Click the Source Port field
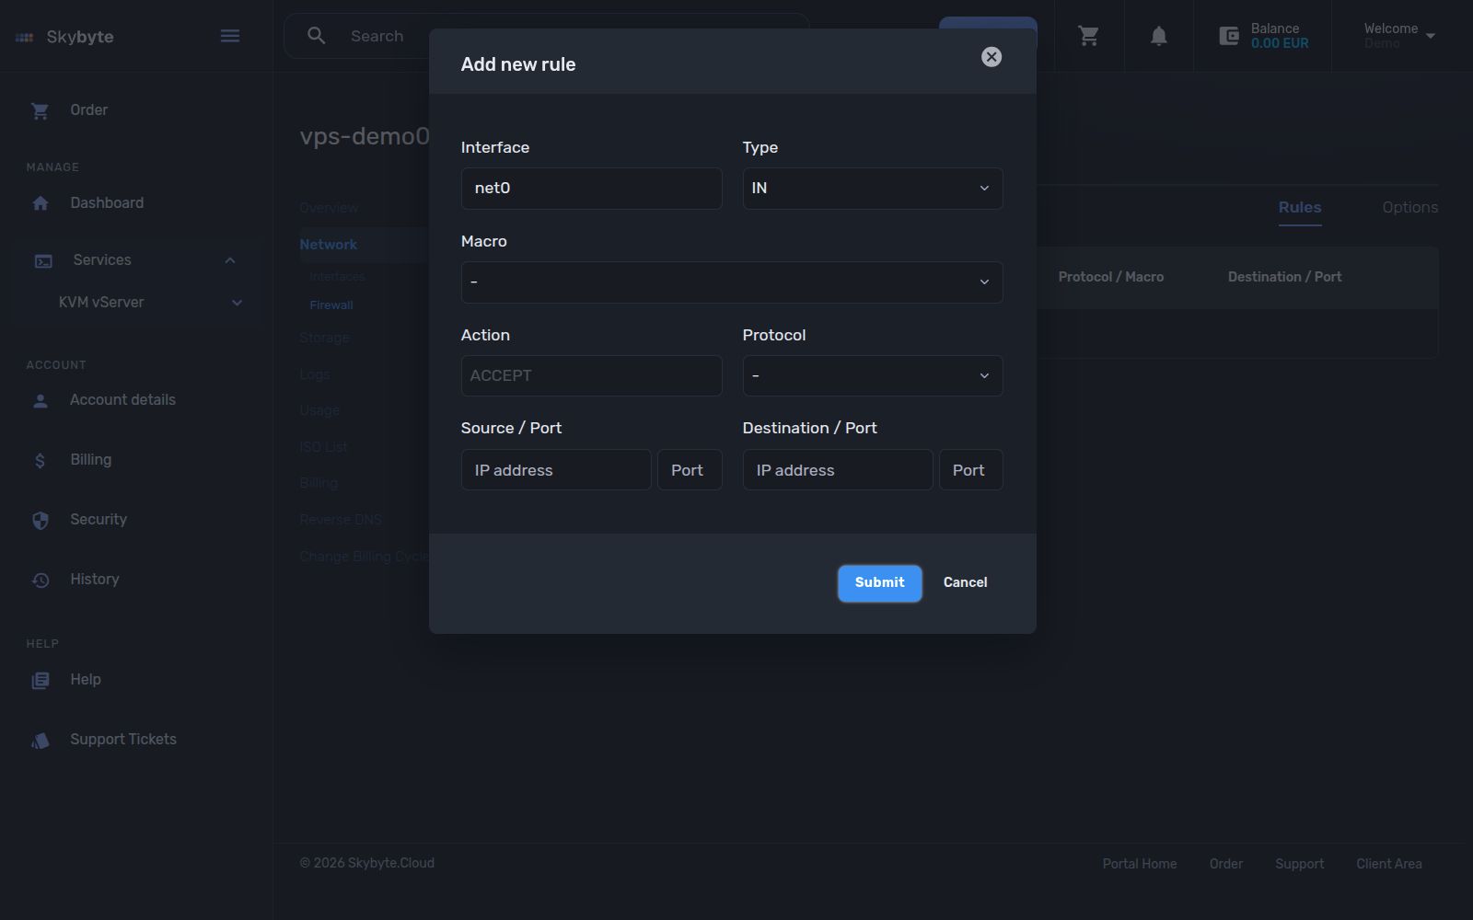The width and height of the screenshot is (1473, 920). coord(690,470)
